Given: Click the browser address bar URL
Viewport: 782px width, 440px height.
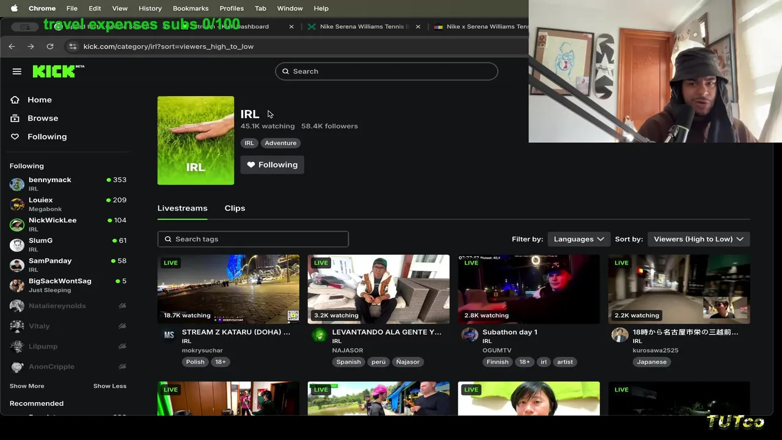Looking at the screenshot, I should (x=169, y=46).
